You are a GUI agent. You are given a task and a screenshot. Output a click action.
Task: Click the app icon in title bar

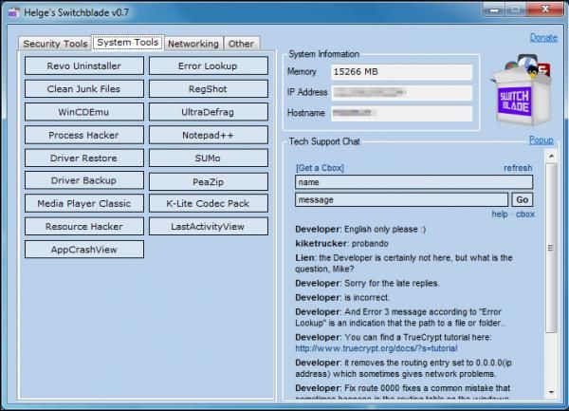pyautogui.click(x=9, y=9)
